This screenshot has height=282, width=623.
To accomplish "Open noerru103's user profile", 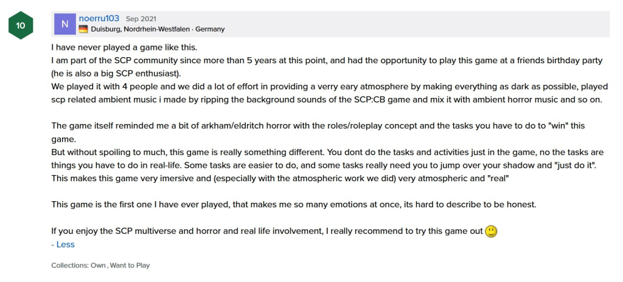I will (x=99, y=18).
